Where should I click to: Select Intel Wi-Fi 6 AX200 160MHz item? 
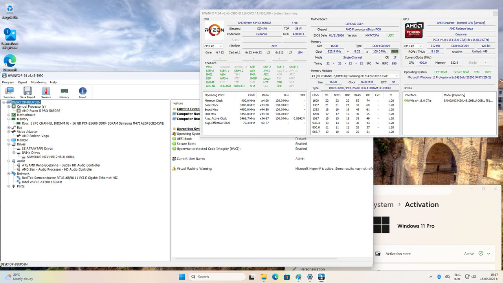42,182
